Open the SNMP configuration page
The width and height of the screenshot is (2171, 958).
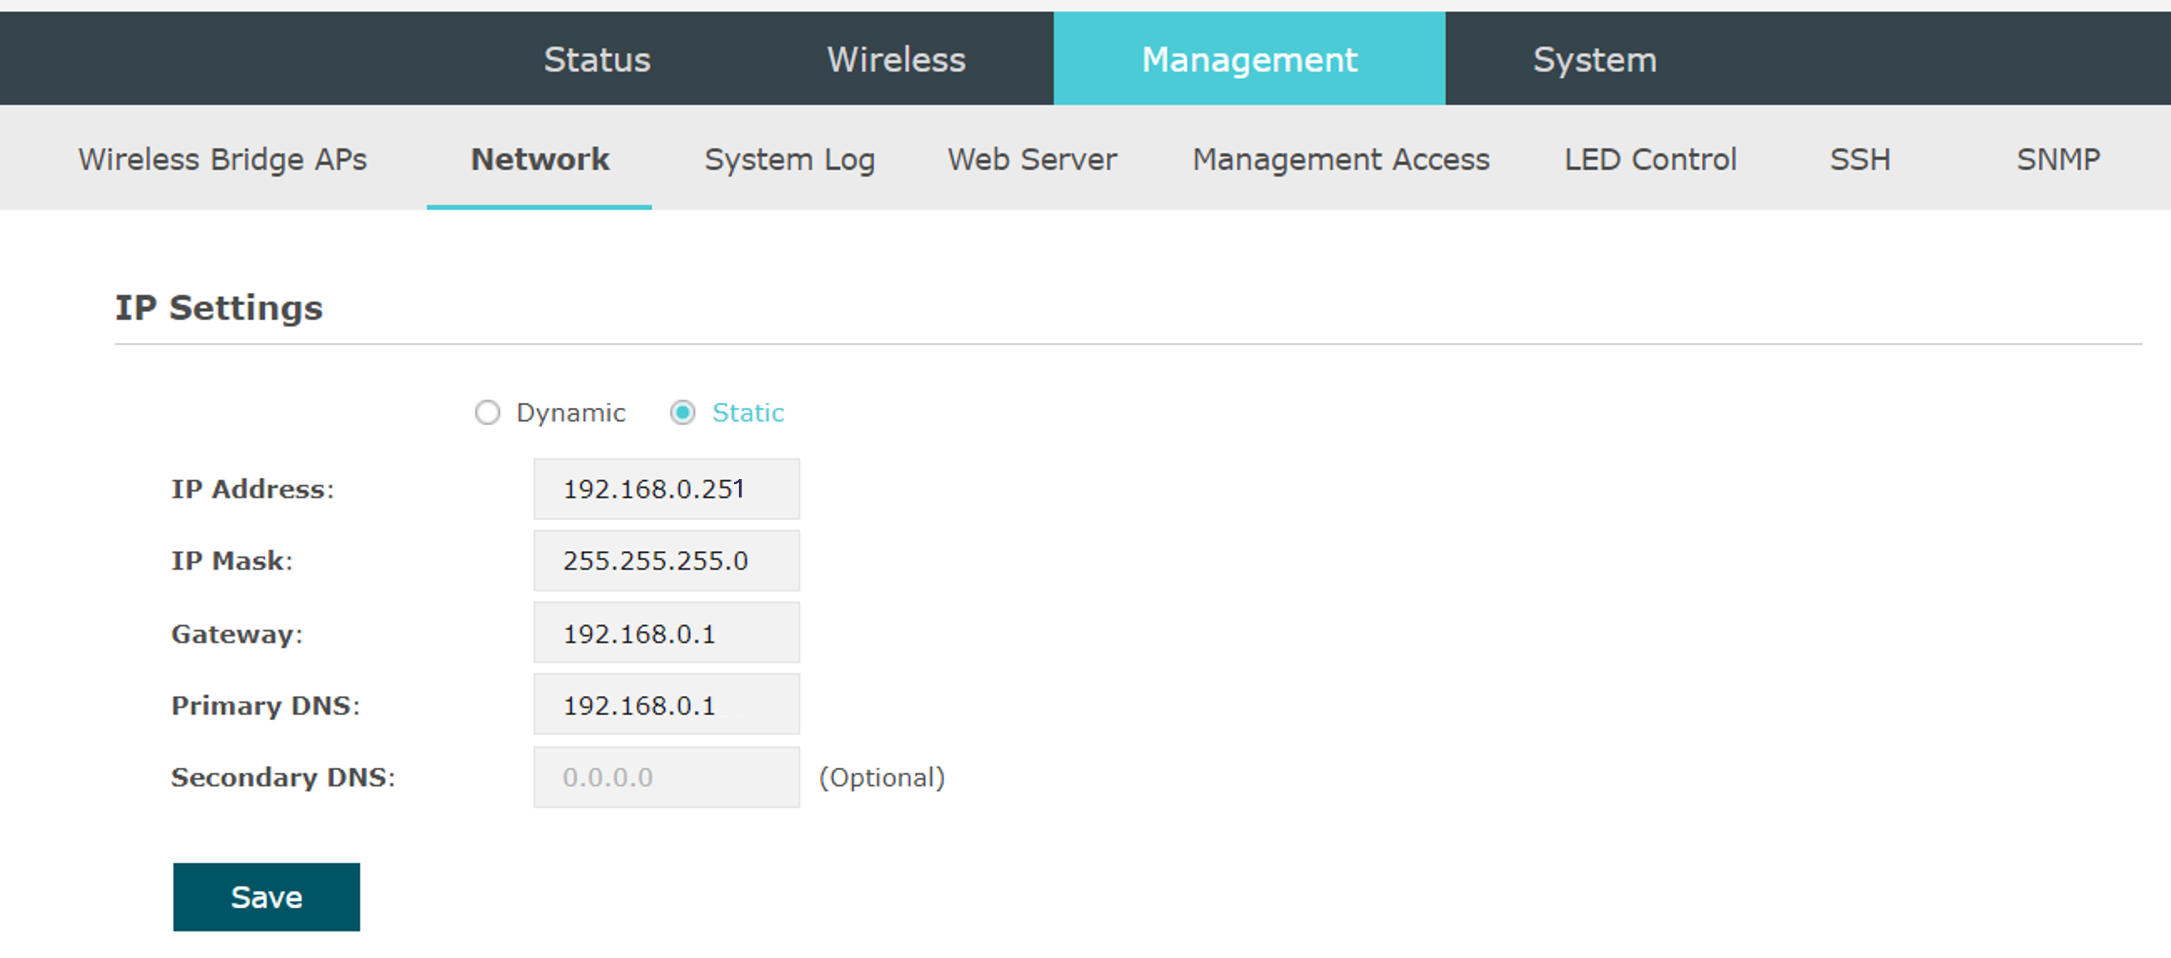[2058, 158]
